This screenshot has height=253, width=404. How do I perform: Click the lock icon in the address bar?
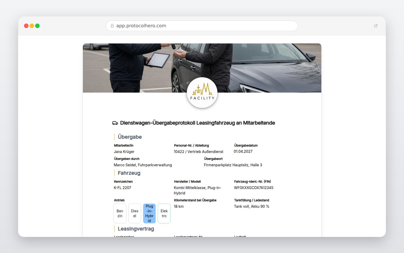[112, 26]
